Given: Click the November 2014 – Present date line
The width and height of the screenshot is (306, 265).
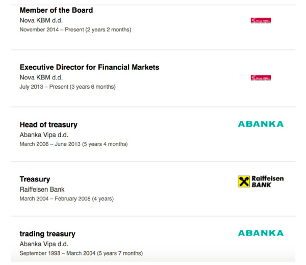Looking at the screenshot, I should click(x=75, y=30).
